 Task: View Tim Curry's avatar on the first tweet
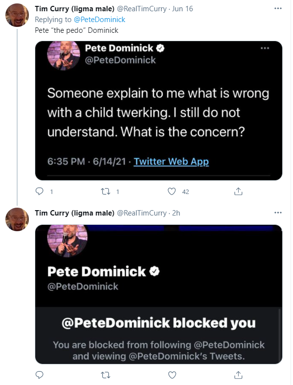[17, 15]
